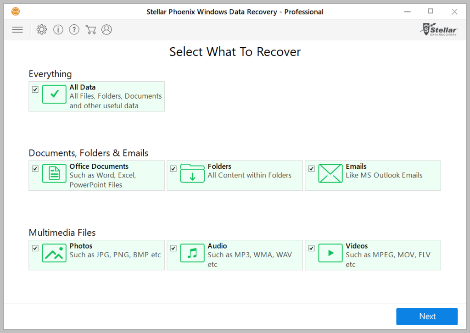This screenshot has width=470, height=333.
Task: Toggle the Photos checkbox
Action: (35, 248)
